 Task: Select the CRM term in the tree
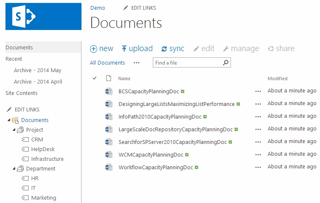37,140
